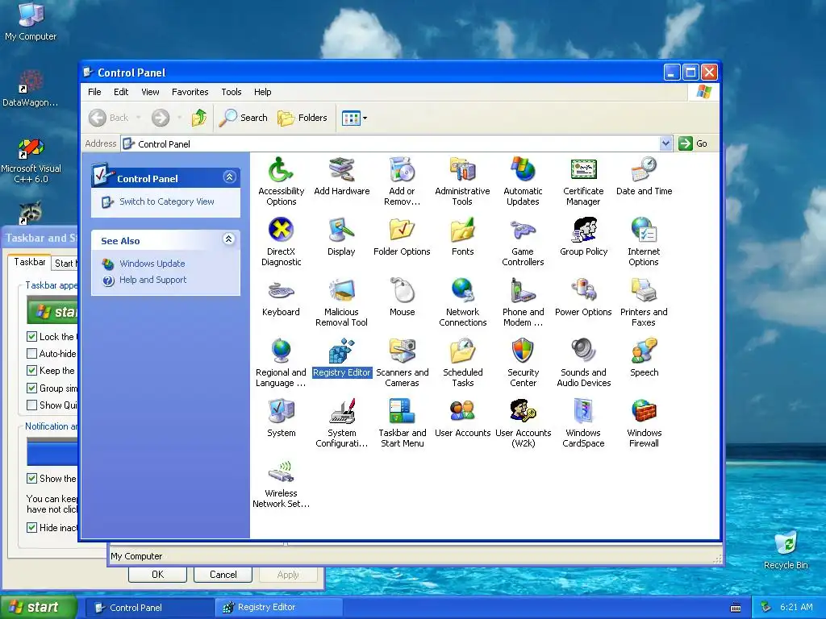Image resolution: width=826 pixels, height=619 pixels.
Task: Open the address bar dropdown
Action: tap(665, 143)
